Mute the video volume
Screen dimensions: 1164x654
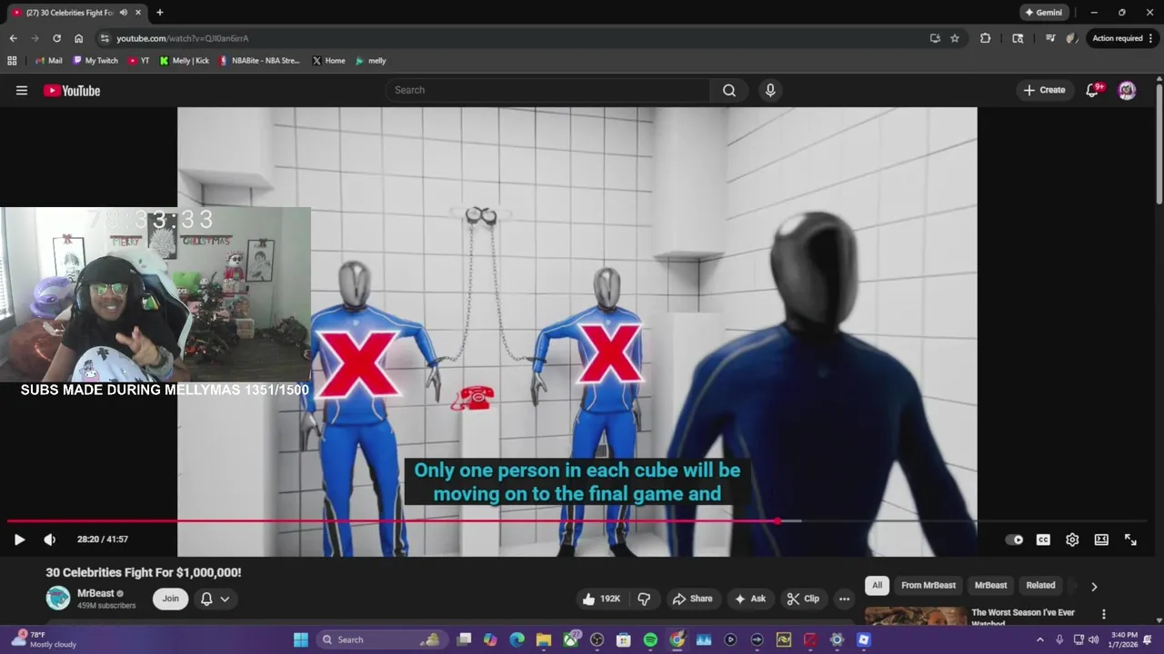[49, 540]
